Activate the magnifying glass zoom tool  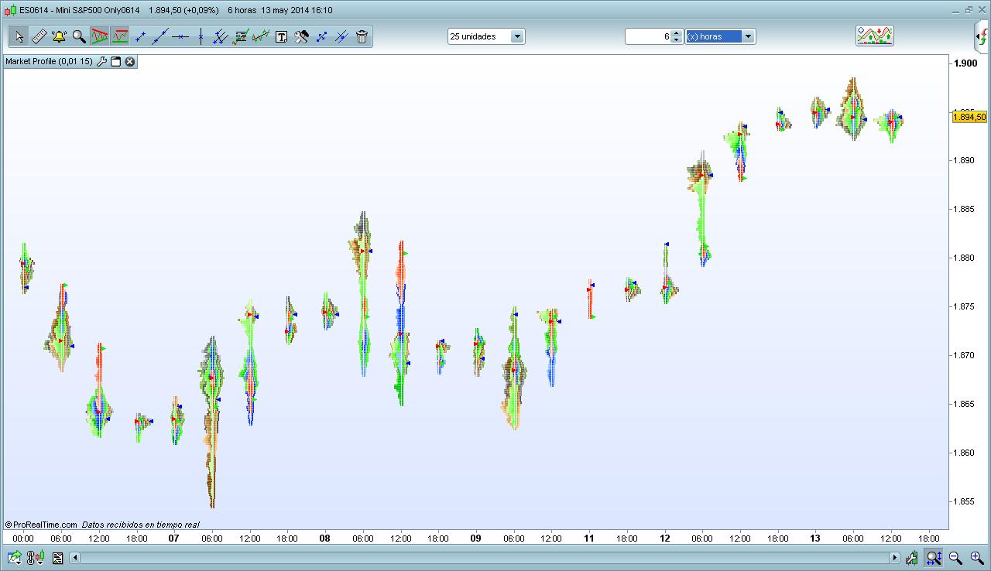[79, 36]
